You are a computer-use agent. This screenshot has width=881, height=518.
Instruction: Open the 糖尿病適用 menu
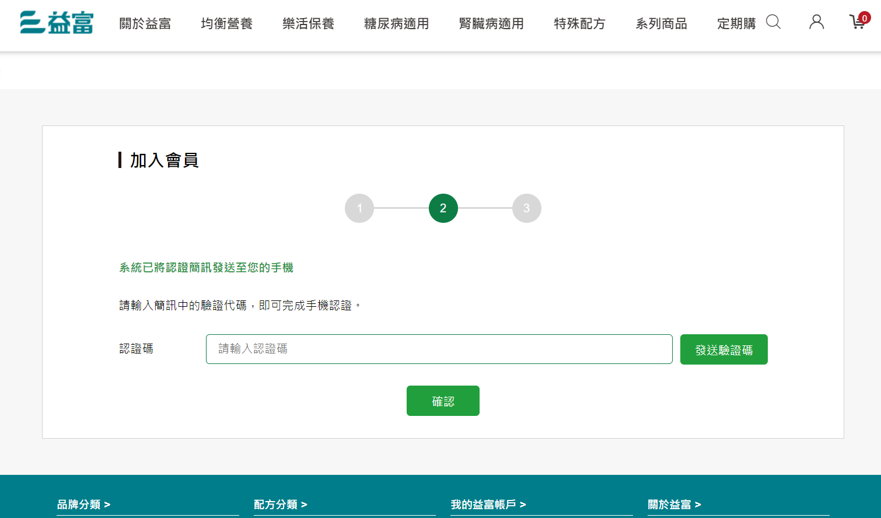click(396, 24)
